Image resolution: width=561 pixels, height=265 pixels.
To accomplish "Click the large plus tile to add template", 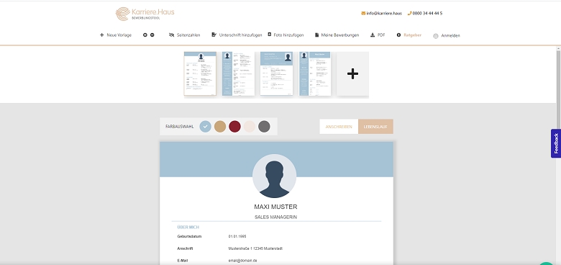I will 352,73.
